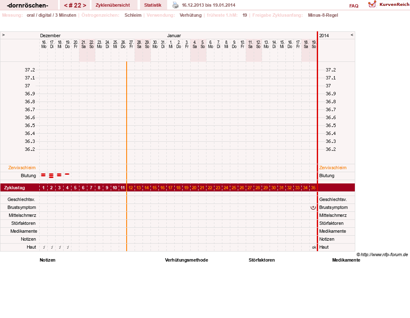
Task: Click the left 37.2 temperature axis label
Action: tap(30, 70)
